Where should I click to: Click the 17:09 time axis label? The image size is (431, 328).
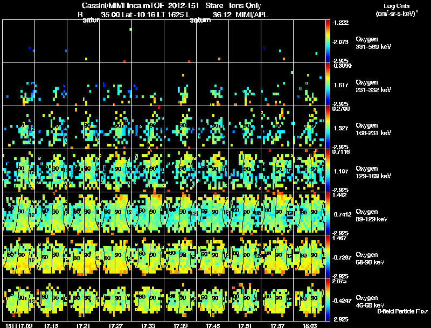click(19, 326)
